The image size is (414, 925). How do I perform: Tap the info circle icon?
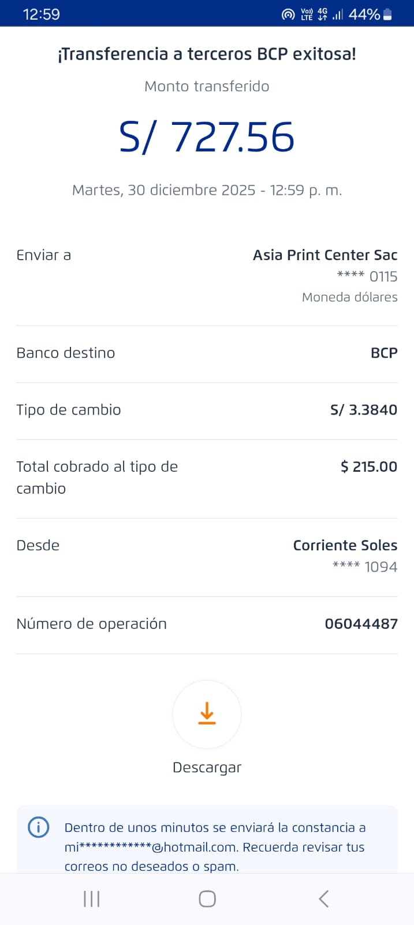pyautogui.click(x=39, y=827)
